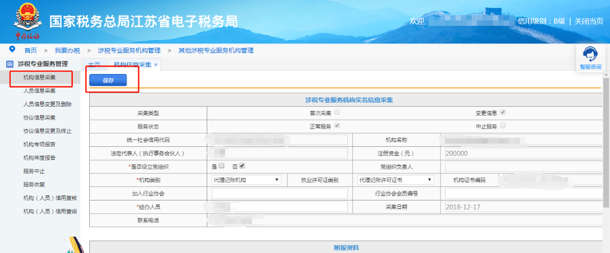Click the blue 保存 button
This screenshot has width=610, height=253.
pyautogui.click(x=108, y=80)
